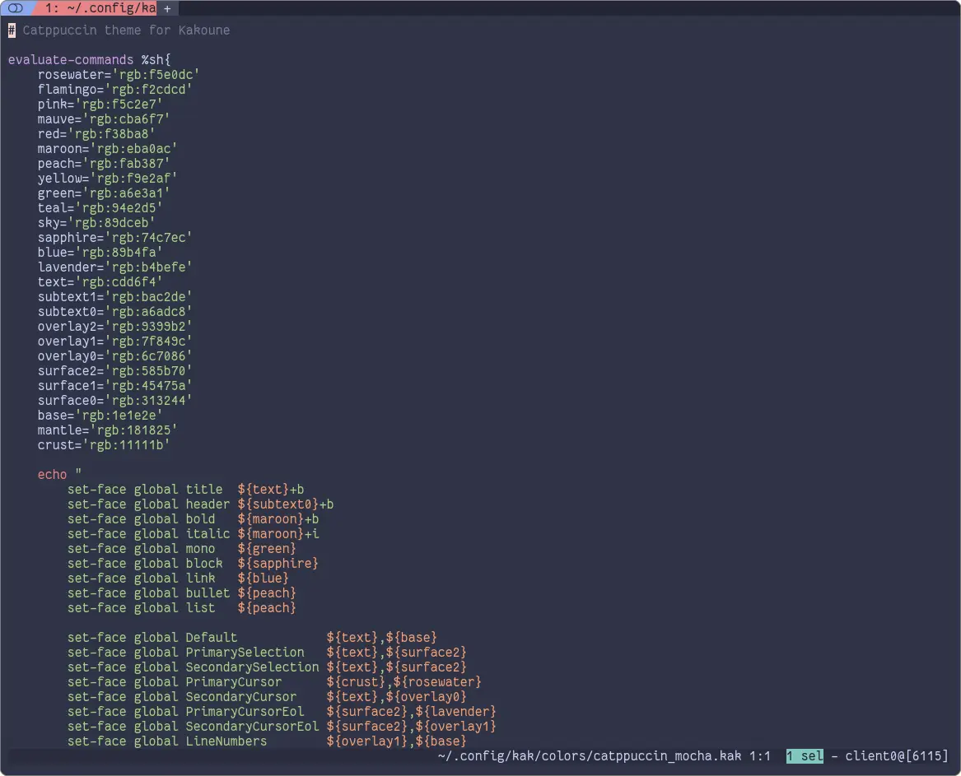Click the set-face global italic line
Viewport: 961px width, 776px height.
point(193,533)
